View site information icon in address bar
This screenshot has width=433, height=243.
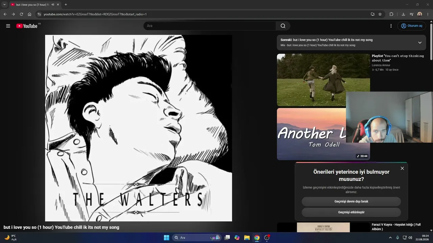point(39,14)
